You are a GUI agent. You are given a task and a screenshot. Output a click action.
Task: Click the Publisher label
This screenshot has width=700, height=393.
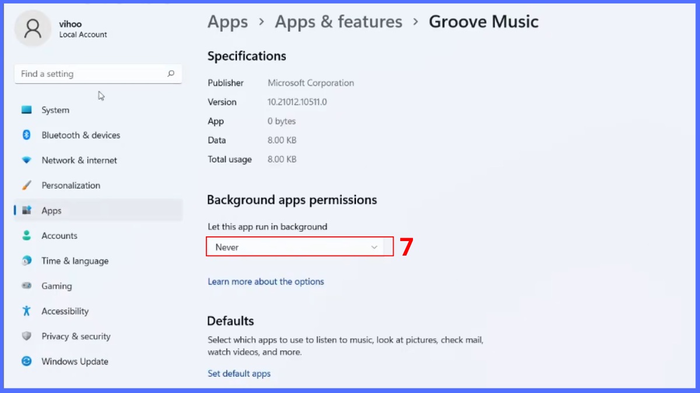tap(226, 83)
